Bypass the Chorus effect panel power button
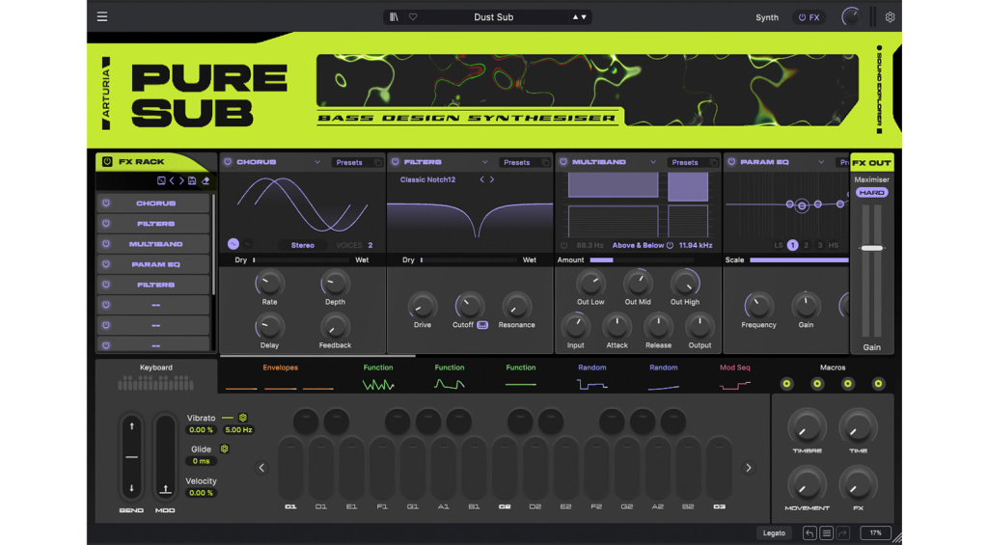Screen dimensions: 988x545 (228, 162)
